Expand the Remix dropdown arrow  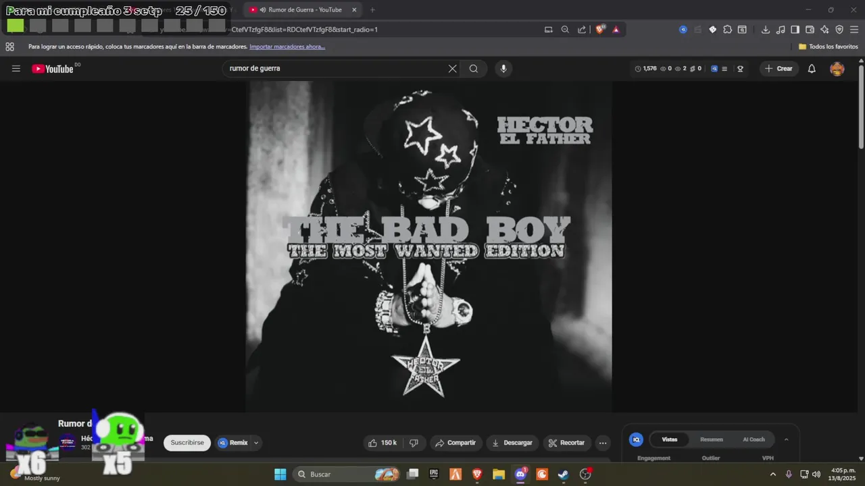[255, 443]
